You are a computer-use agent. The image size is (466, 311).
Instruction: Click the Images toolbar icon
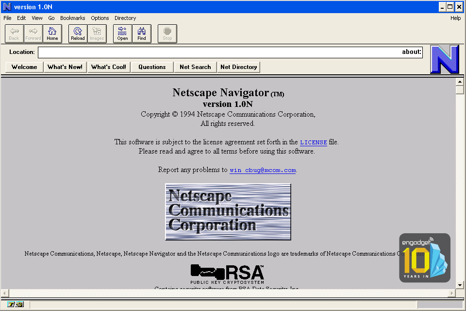tap(97, 34)
